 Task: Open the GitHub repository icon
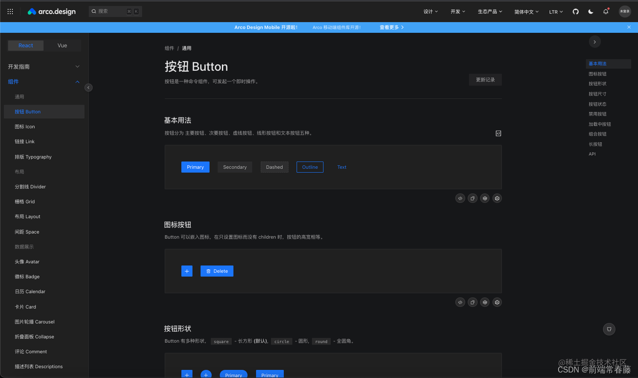click(x=576, y=12)
